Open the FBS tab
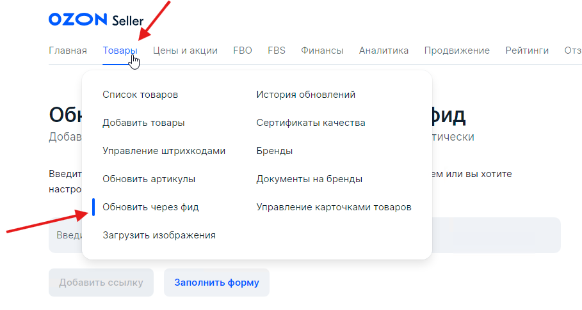 [x=277, y=50]
